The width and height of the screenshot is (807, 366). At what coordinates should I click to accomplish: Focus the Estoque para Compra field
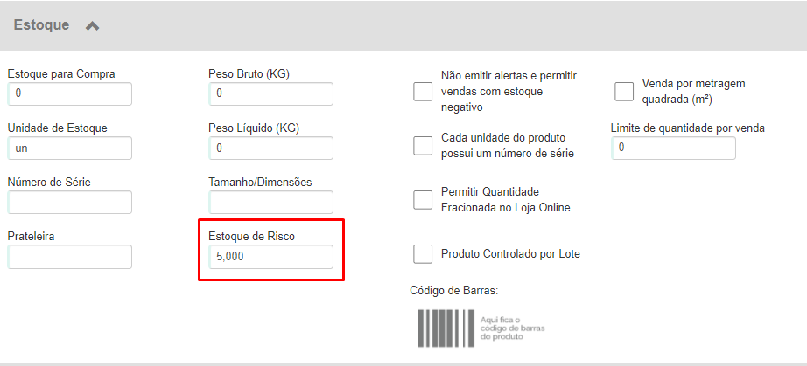point(70,94)
